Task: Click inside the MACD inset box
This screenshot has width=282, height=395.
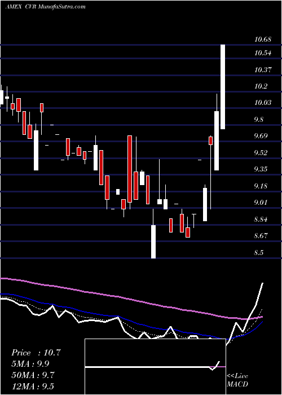Action: tap(155, 367)
